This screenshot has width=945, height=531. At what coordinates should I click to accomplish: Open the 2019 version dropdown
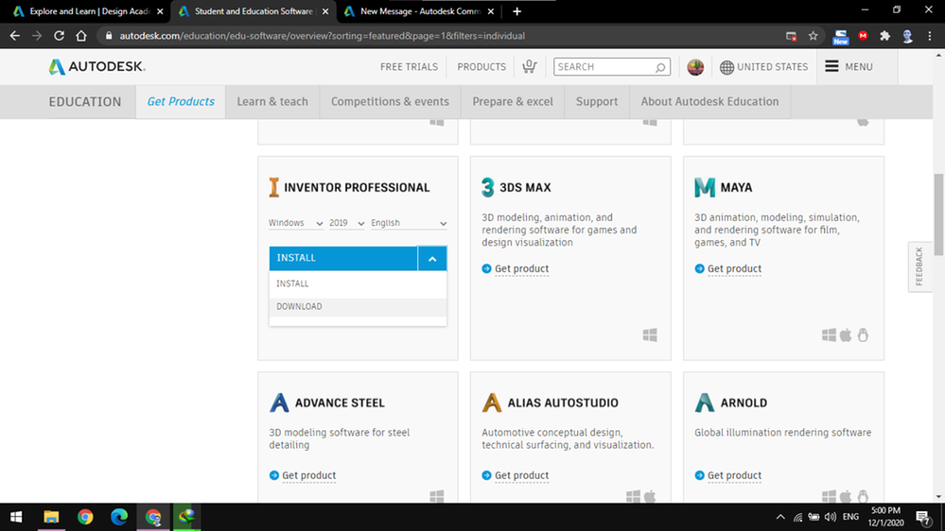click(346, 223)
